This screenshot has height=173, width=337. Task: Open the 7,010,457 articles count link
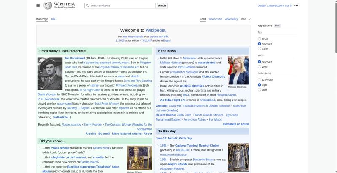point(147,40)
